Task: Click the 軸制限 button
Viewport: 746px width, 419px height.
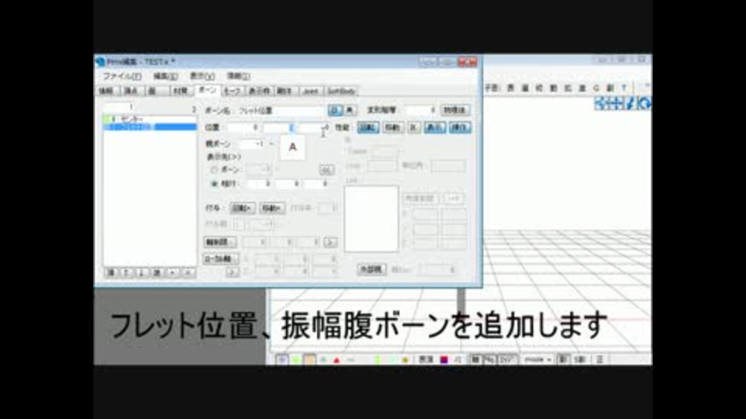Action: pos(220,242)
